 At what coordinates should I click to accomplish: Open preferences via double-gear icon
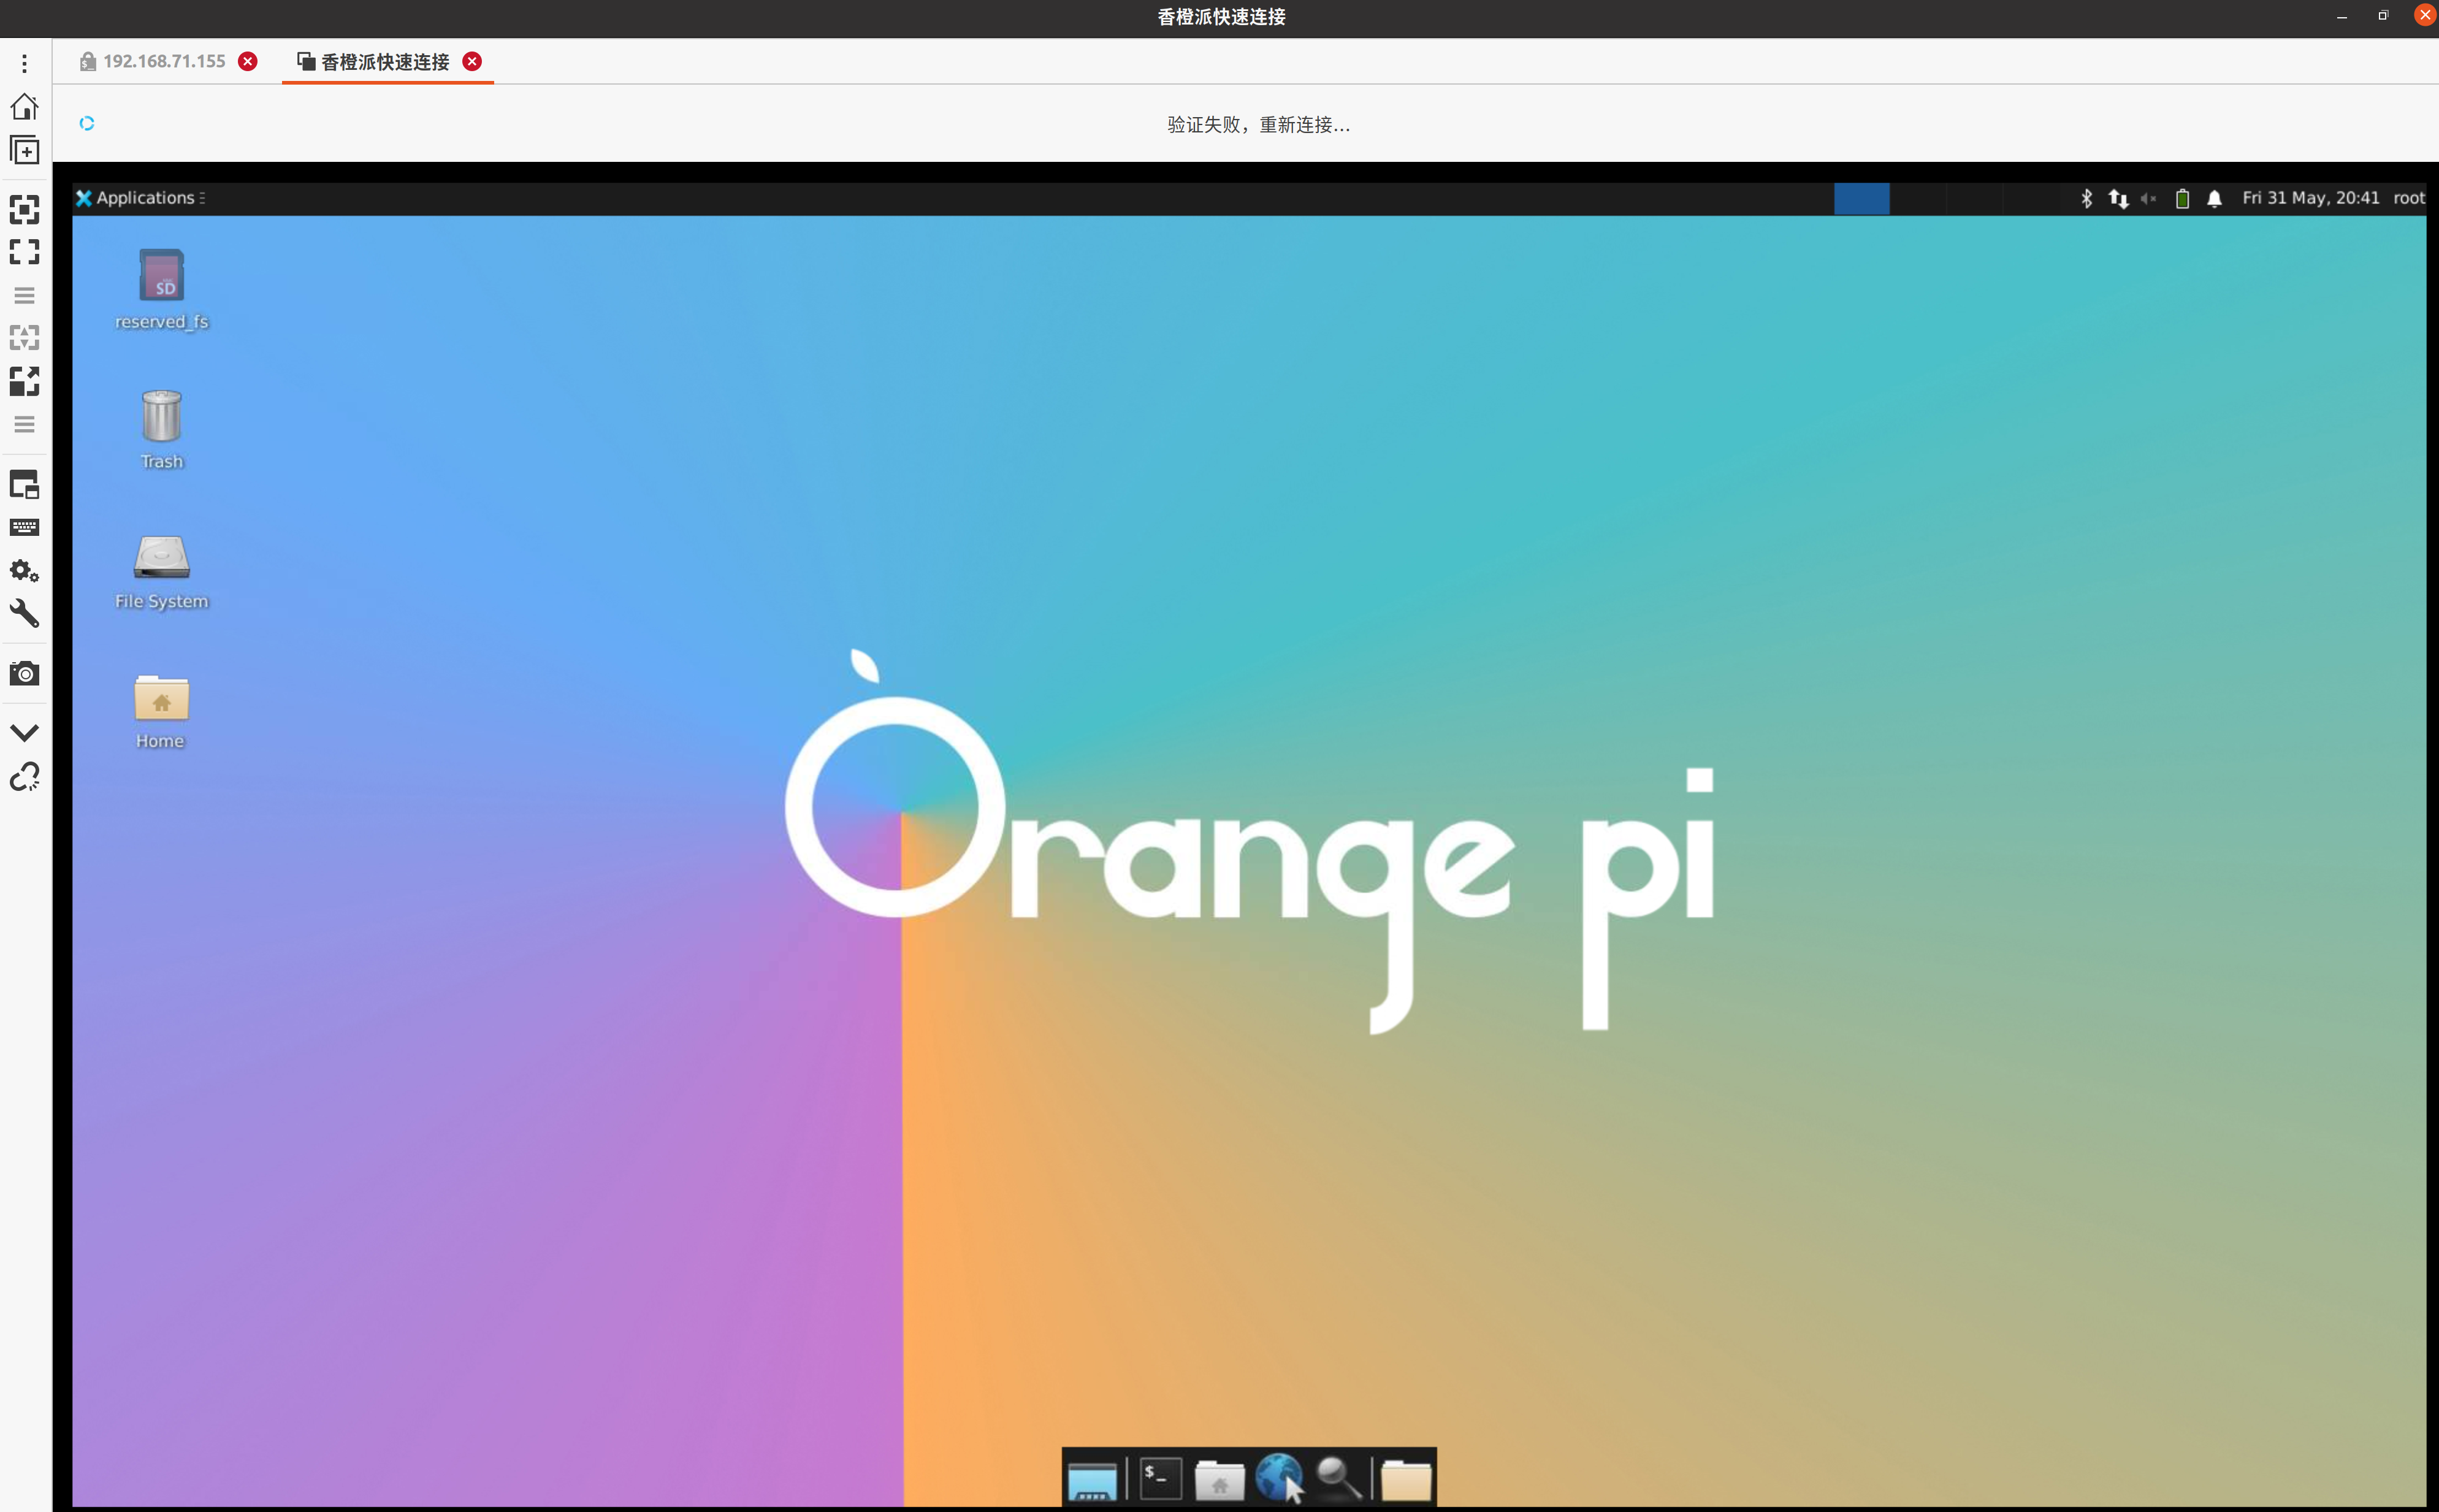[x=24, y=571]
